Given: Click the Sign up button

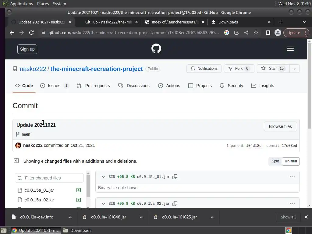Looking at the screenshot, I should click(x=27, y=49).
